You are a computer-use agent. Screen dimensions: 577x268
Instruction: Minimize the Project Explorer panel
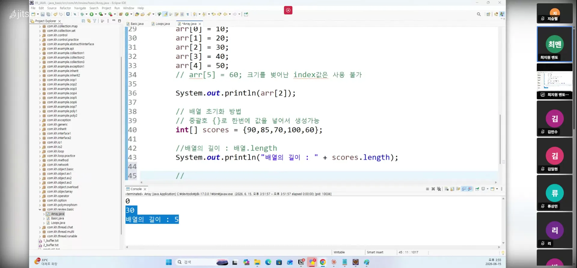point(114,21)
